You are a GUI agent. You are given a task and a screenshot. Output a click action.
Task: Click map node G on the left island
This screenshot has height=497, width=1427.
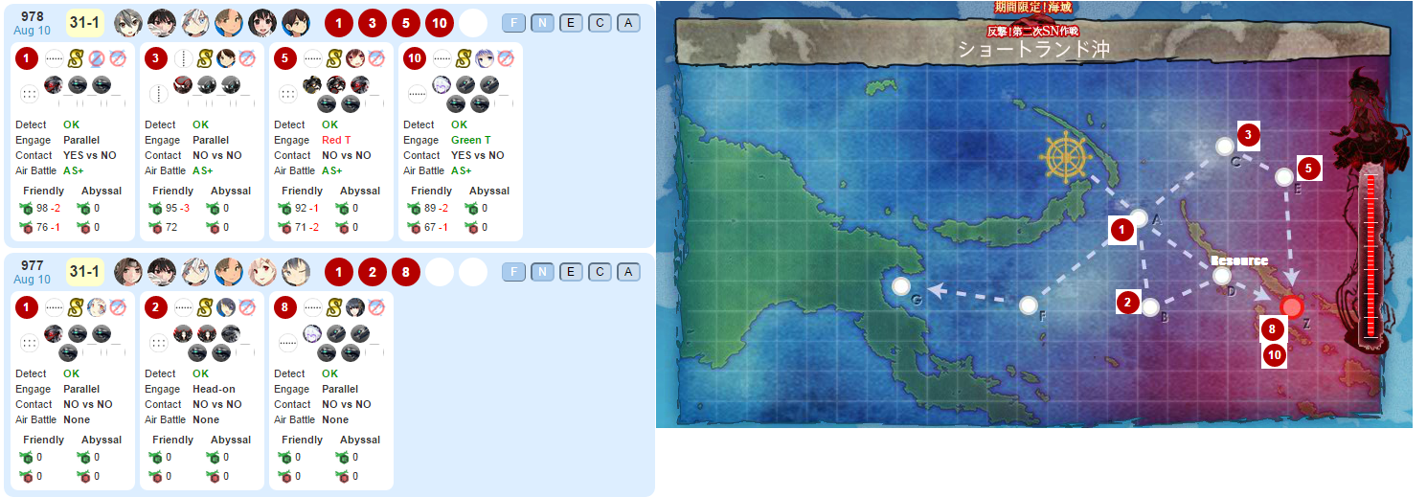click(900, 285)
